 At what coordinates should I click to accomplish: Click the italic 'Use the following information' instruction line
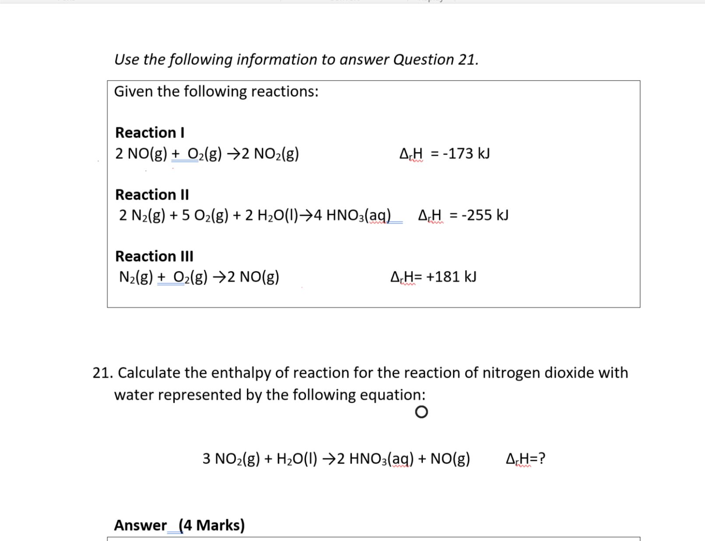coord(296,59)
